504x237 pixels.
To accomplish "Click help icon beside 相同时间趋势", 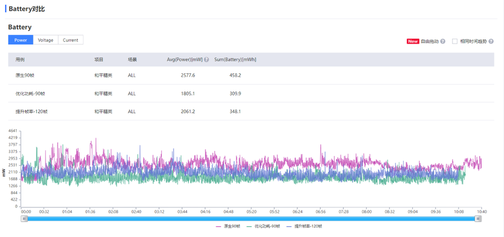I will tap(491, 41).
